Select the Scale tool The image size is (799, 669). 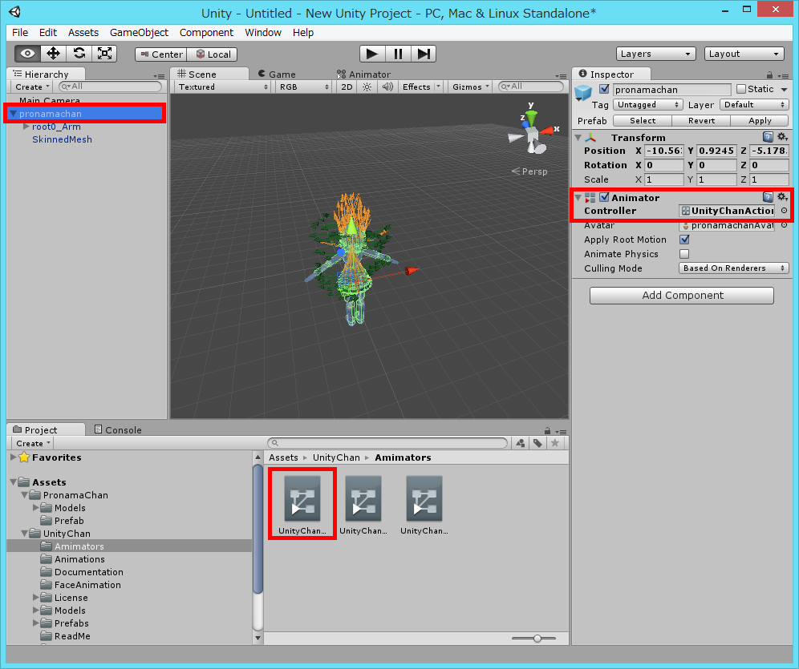104,51
